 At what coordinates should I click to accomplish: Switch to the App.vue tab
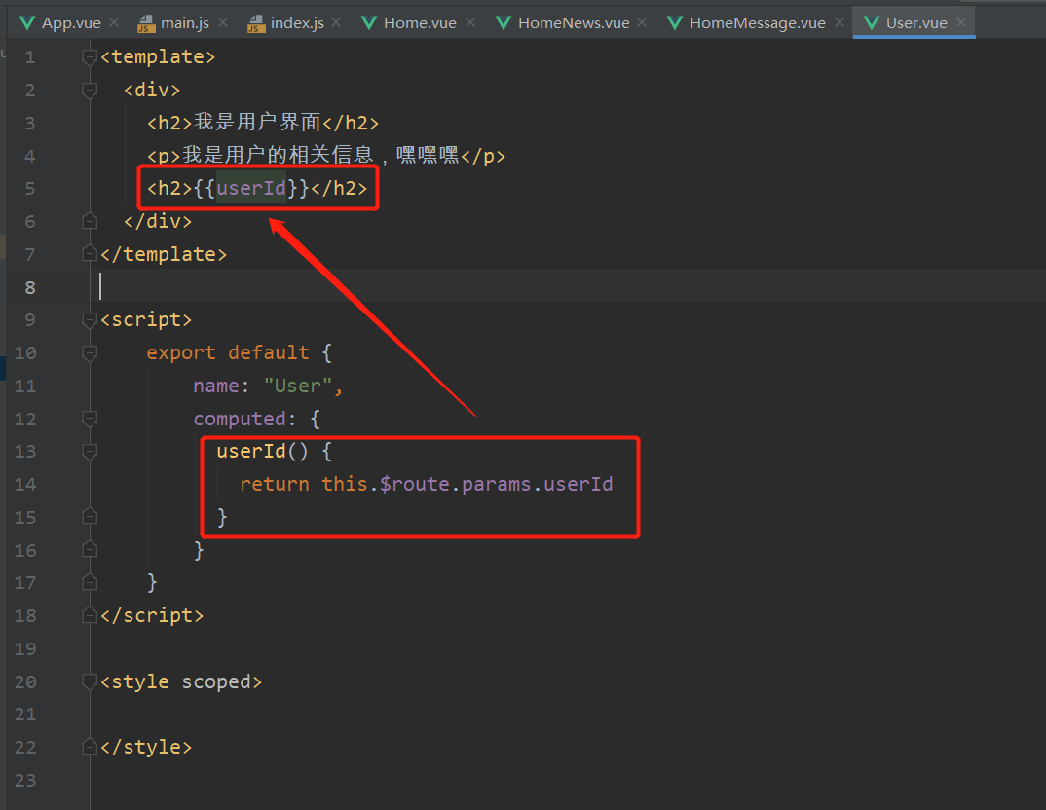point(71,23)
